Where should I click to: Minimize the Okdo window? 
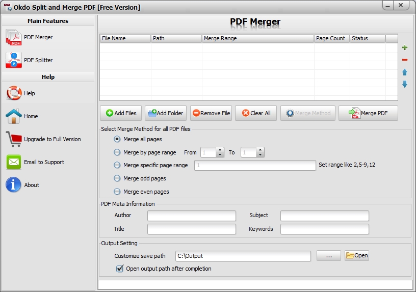pos(388,6)
